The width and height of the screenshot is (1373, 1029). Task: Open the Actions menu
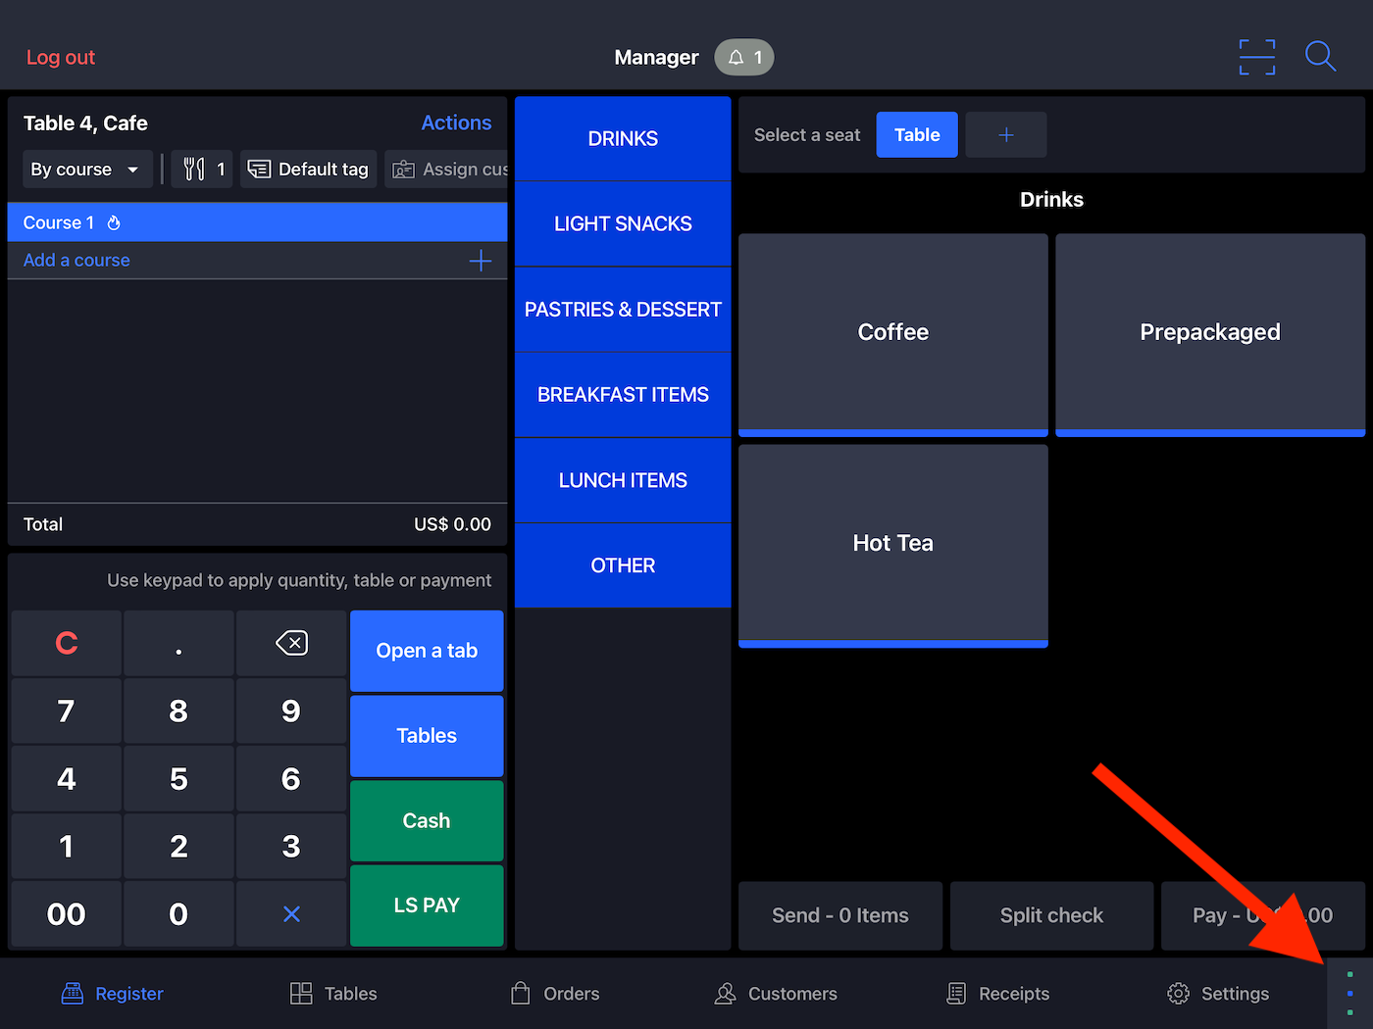[x=456, y=122]
